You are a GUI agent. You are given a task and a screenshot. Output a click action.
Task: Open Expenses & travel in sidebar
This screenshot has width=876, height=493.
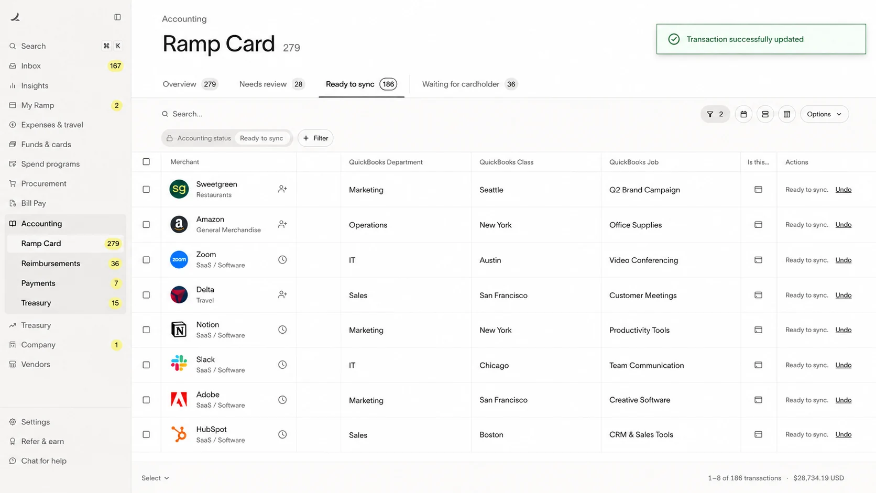[65, 125]
